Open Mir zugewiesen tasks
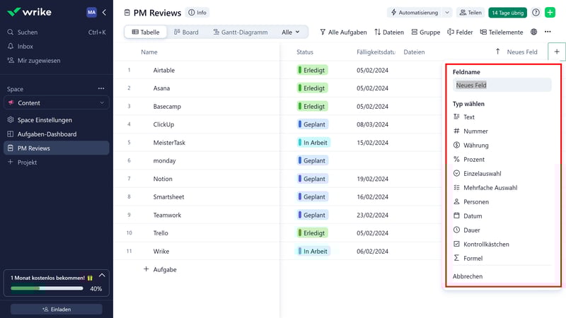 [x=39, y=60]
